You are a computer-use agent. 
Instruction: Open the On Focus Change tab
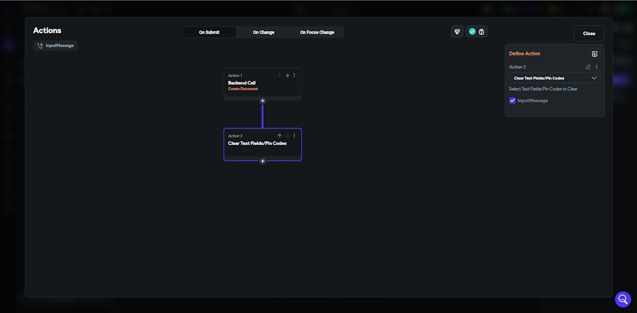click(317, 32)
